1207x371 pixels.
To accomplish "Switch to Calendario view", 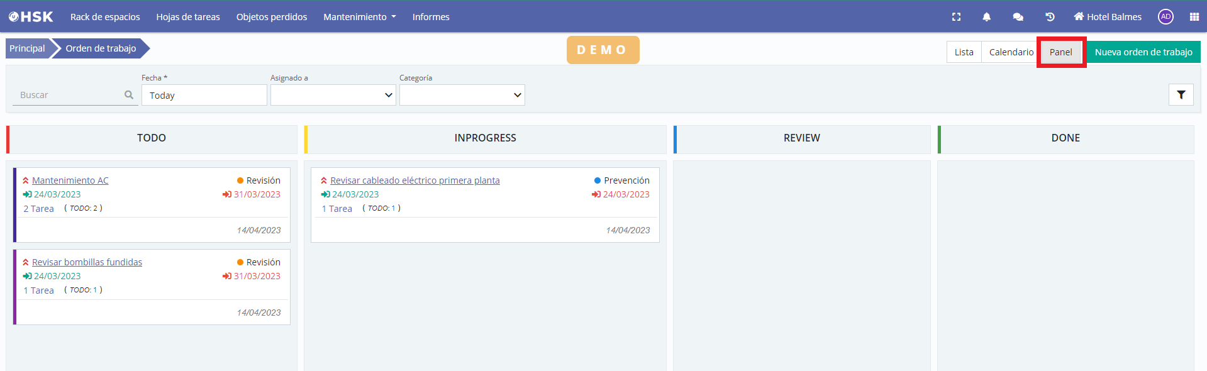I will (1011, 52).
